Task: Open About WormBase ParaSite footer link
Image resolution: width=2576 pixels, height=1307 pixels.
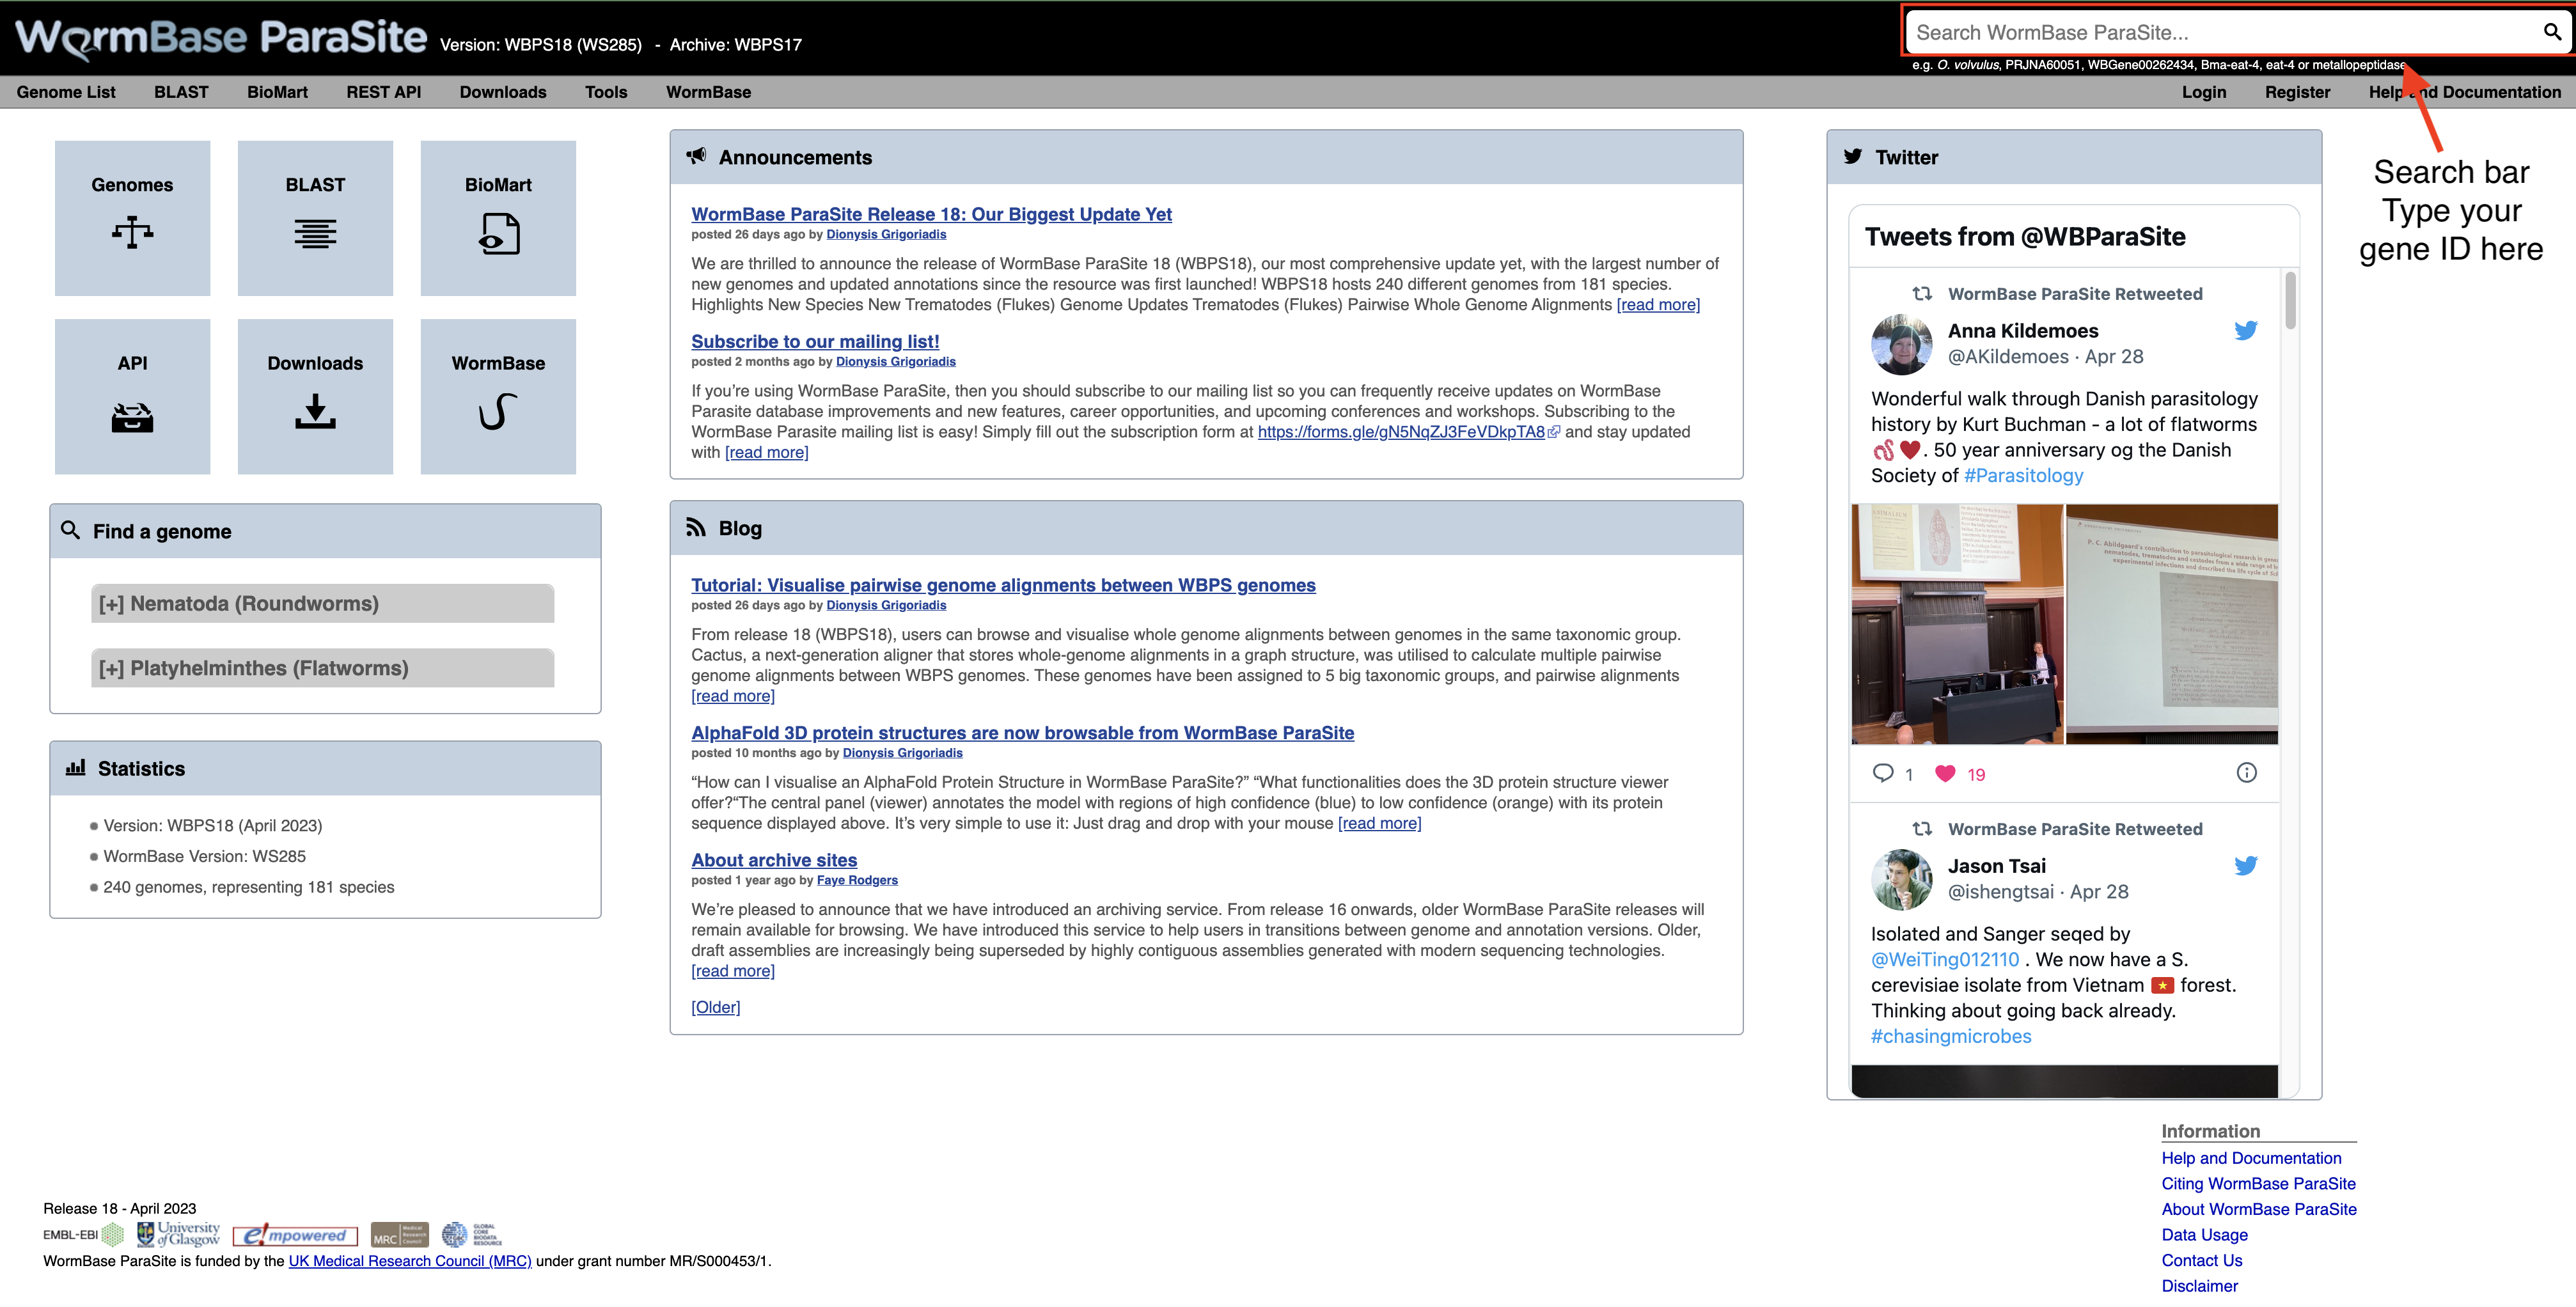Action: pyautogui.click(x=2259, y=1209)
